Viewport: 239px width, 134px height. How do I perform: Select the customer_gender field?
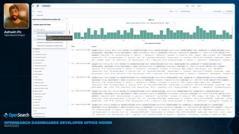(x=40, y=60)
